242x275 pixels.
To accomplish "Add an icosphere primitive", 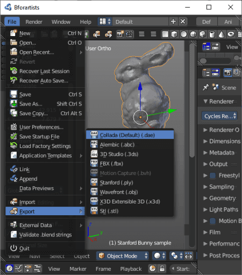I will 203,34.
